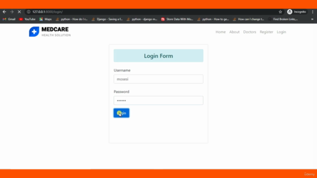
Task: Open 'python - How do I r...' bookmark
Action: click(x=72, y=19)
